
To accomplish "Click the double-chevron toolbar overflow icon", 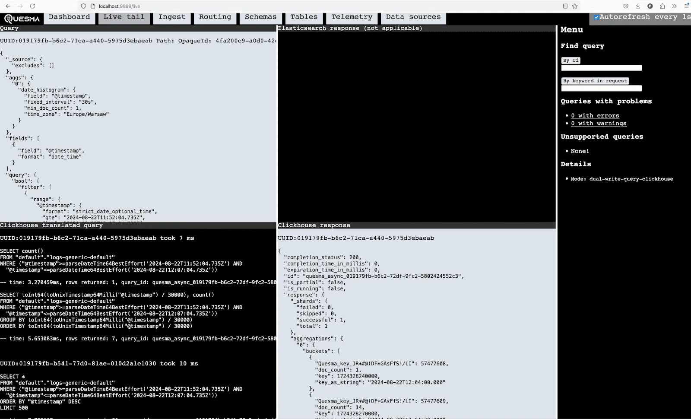I will pyautogui.click(x=674, y=6).
